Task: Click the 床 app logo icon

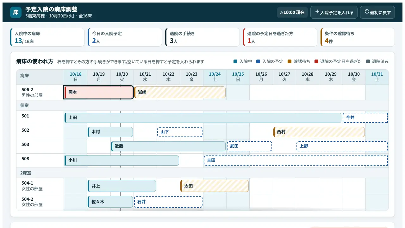Action: (x=16, y=12)
